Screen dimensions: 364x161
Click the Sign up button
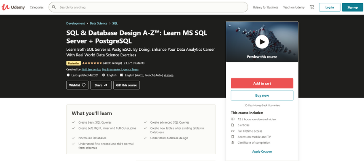pos(352,7)
